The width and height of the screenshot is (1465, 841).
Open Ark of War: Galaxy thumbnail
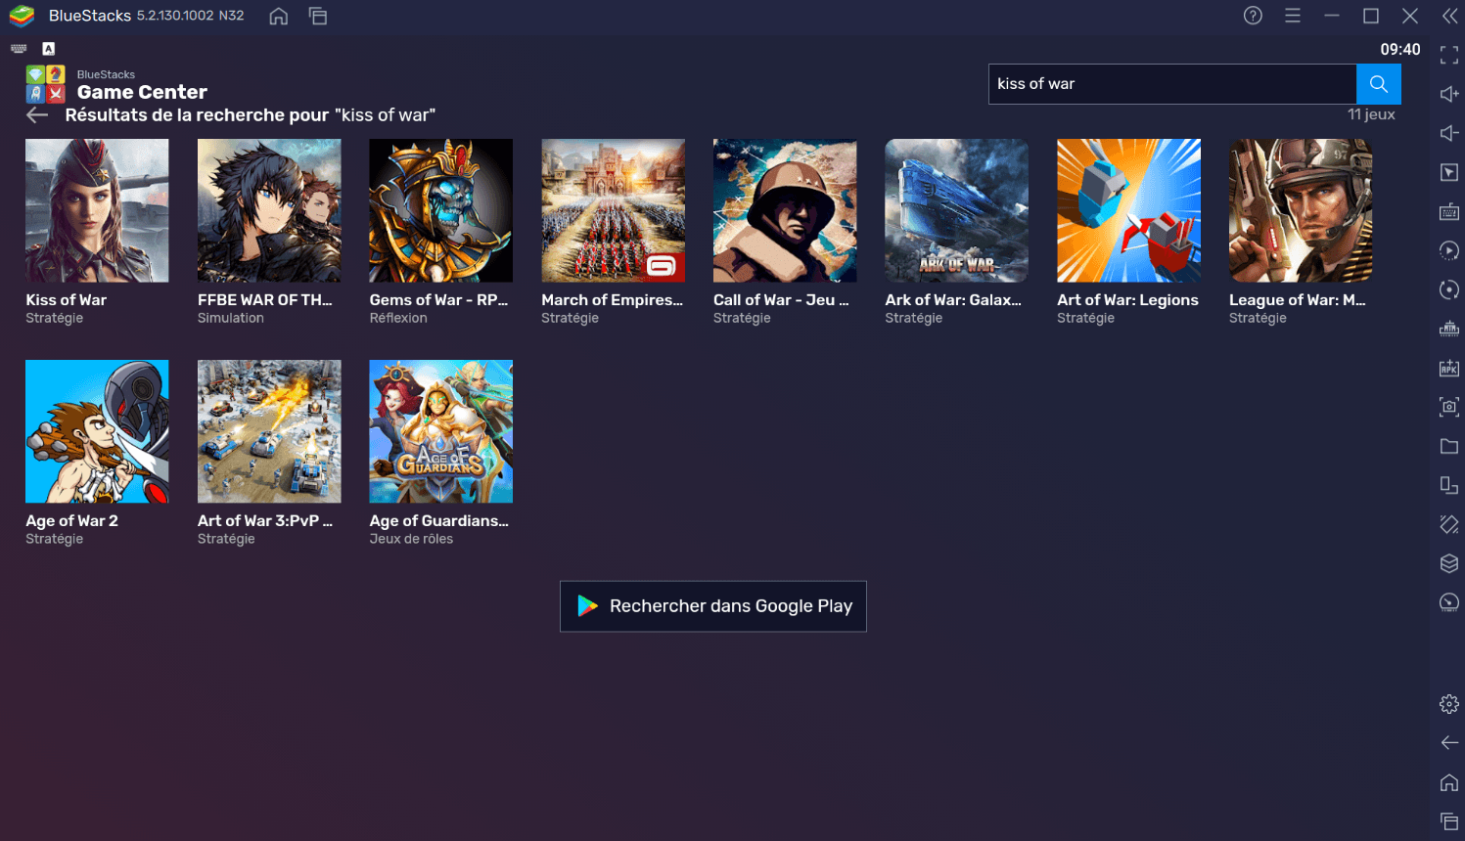pos(957,210)
